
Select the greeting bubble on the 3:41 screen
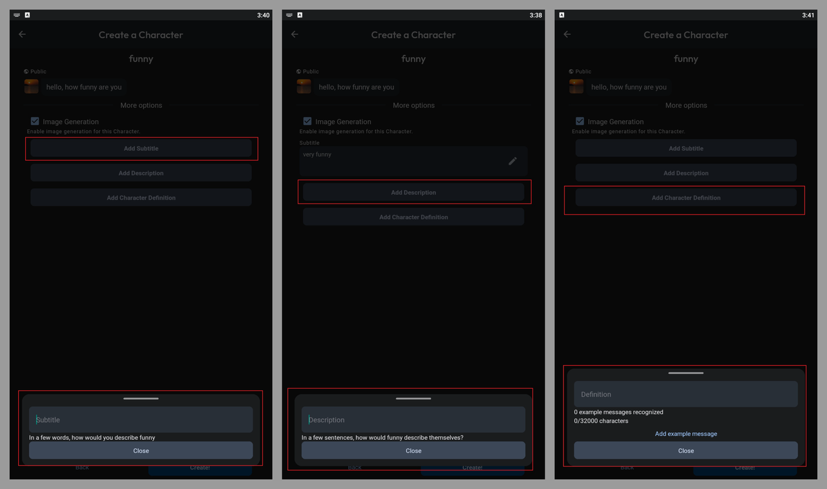629,87
